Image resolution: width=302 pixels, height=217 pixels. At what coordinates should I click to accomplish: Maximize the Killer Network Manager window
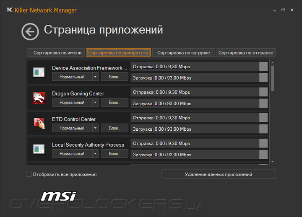[x=283, y=10]
